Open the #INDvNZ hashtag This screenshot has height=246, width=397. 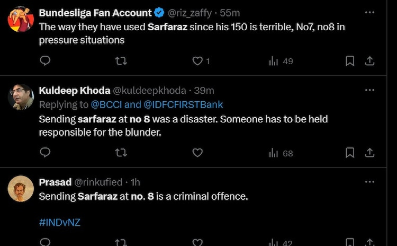59,223
